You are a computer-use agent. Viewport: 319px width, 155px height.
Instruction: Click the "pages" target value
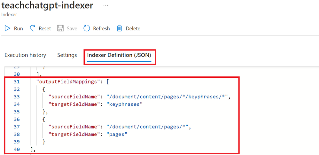tap(117, 135)
